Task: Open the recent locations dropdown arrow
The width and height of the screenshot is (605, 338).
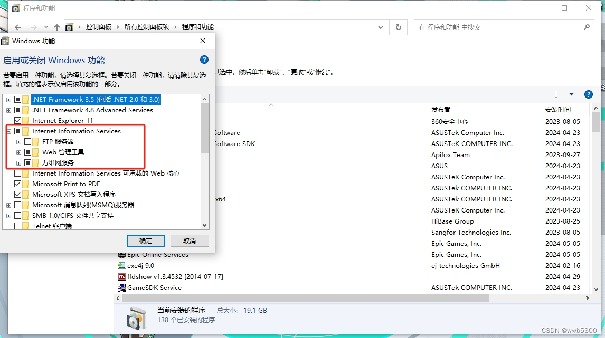Action: pyautogui.click(x=46, y=27)
